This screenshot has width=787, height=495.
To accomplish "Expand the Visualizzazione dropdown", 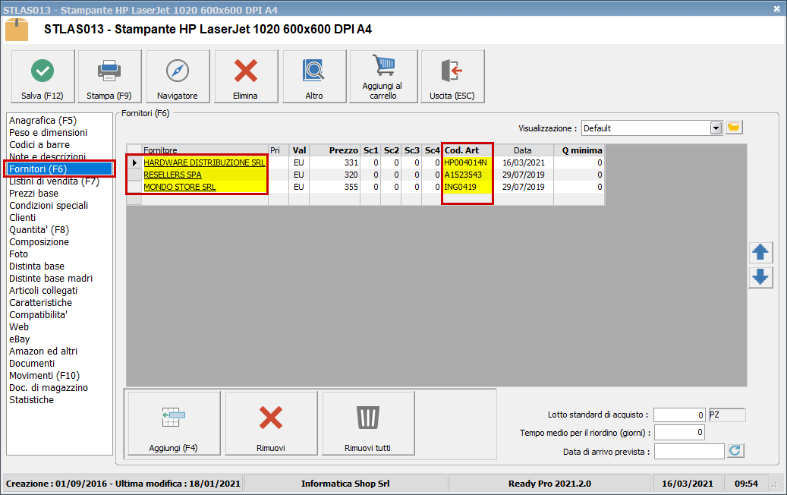I will (715, 128).
